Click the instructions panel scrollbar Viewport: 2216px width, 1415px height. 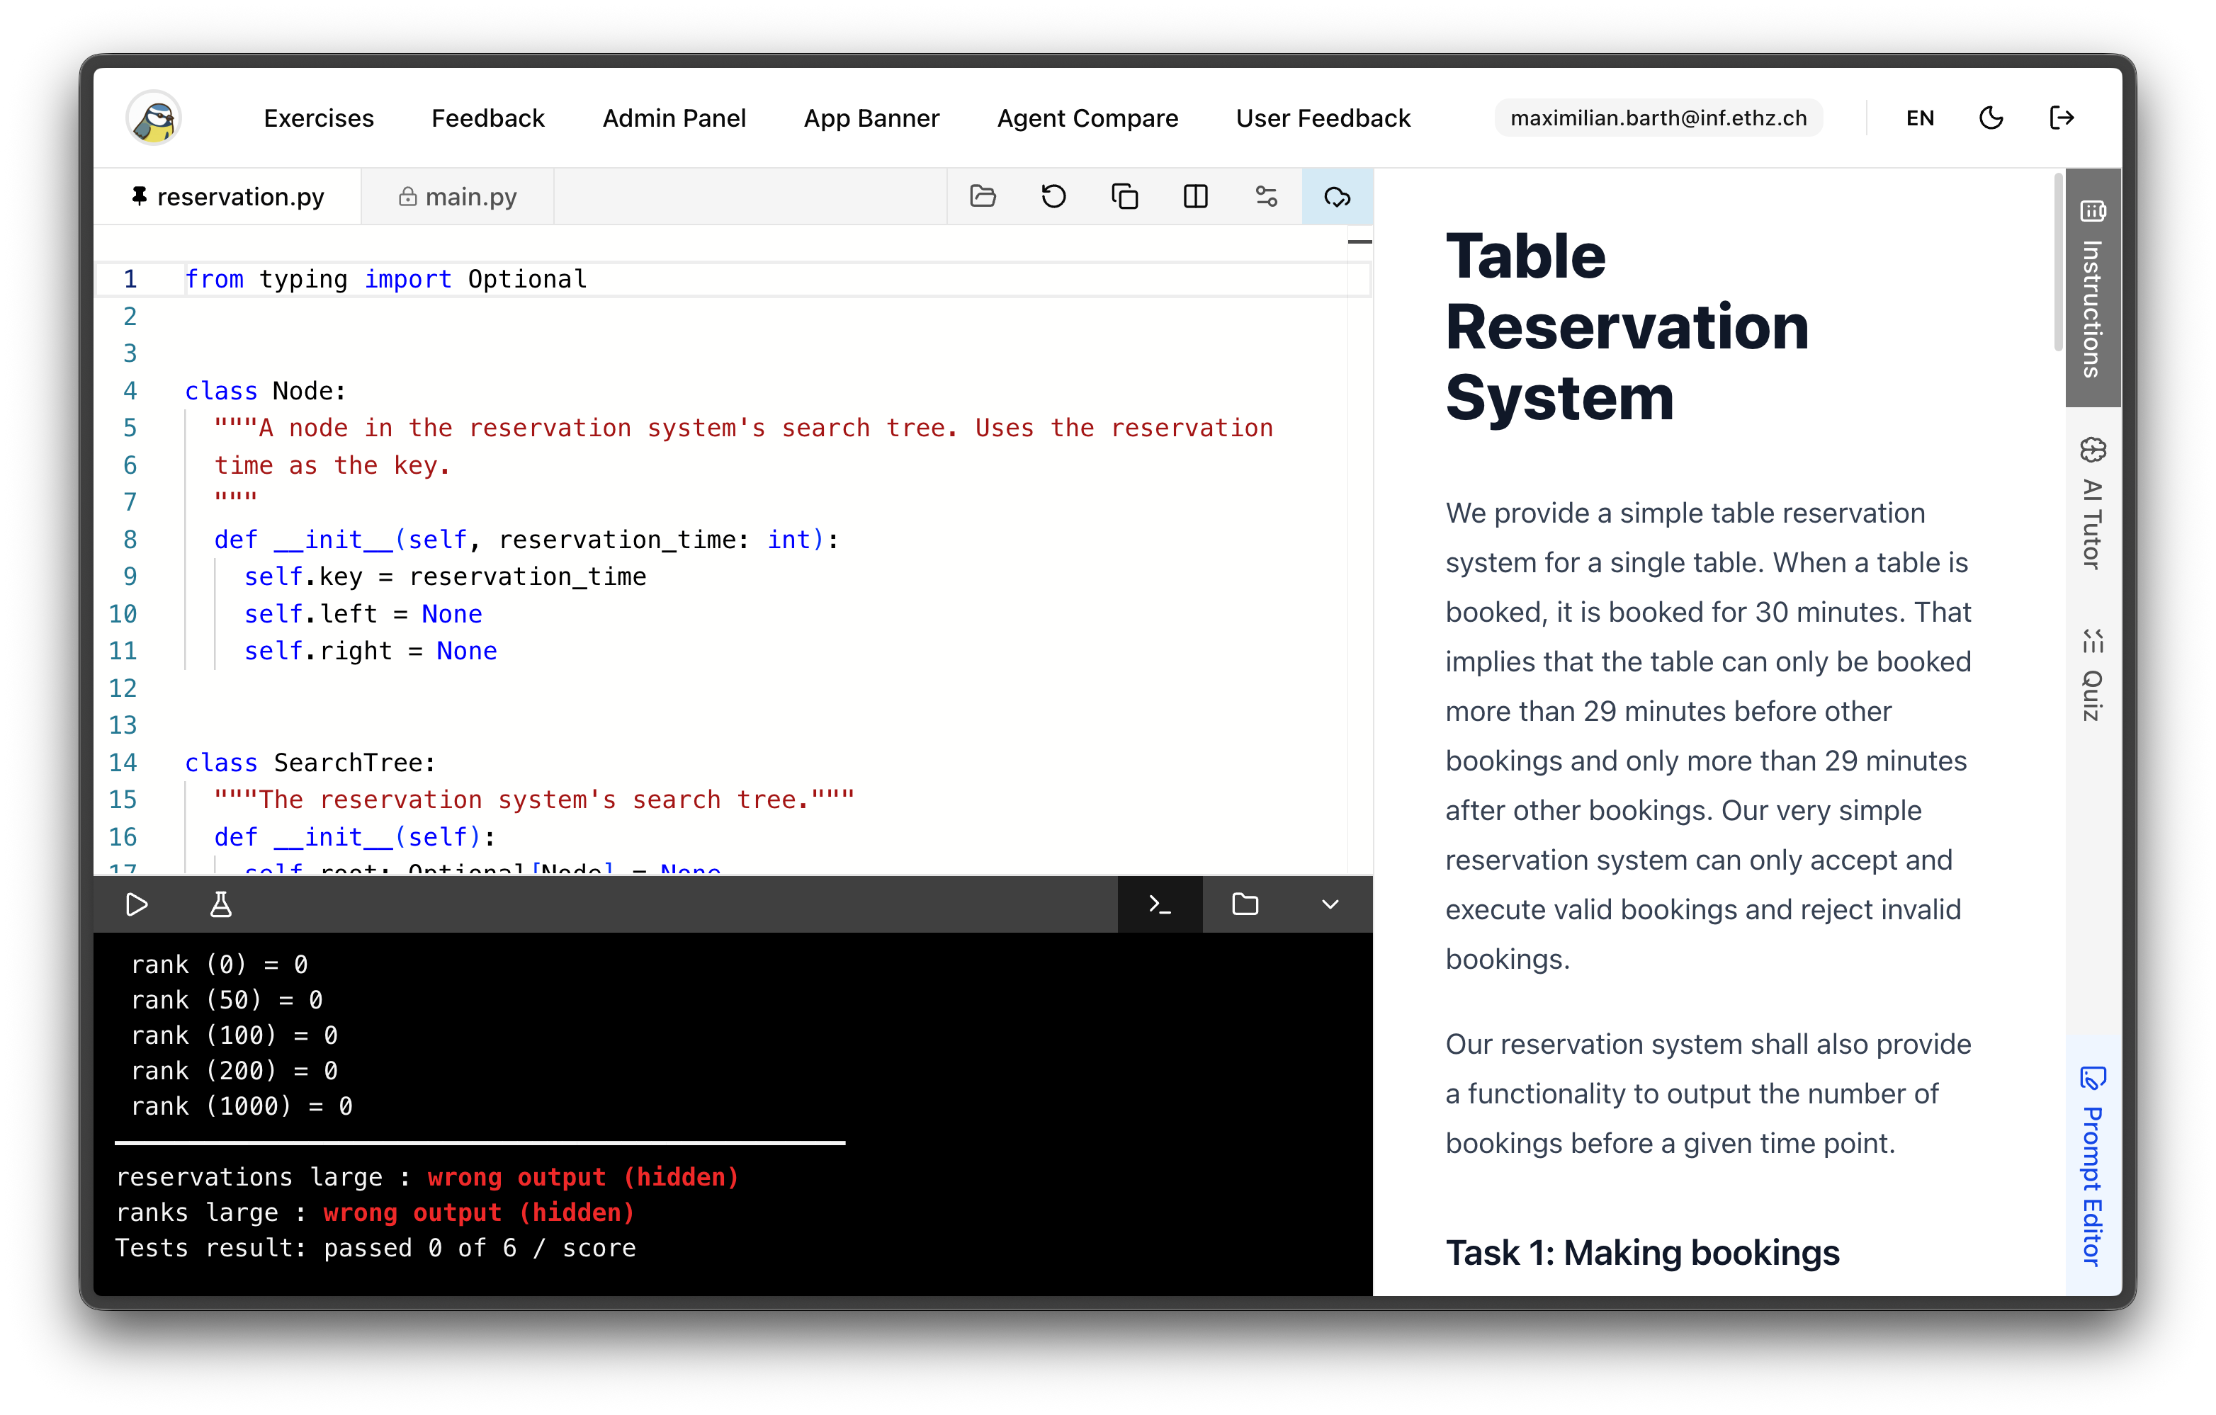(2059, 261)
